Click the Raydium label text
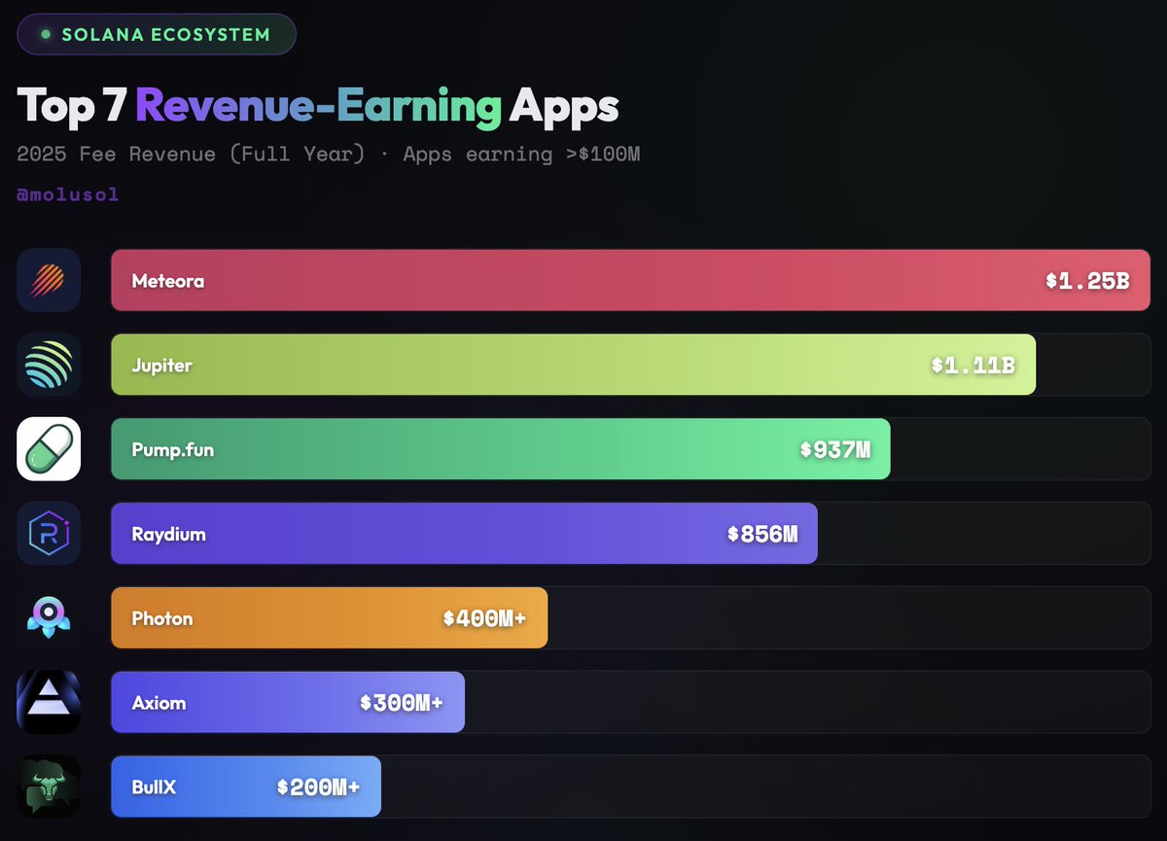The image size is (1167, 841). (169, 535)
